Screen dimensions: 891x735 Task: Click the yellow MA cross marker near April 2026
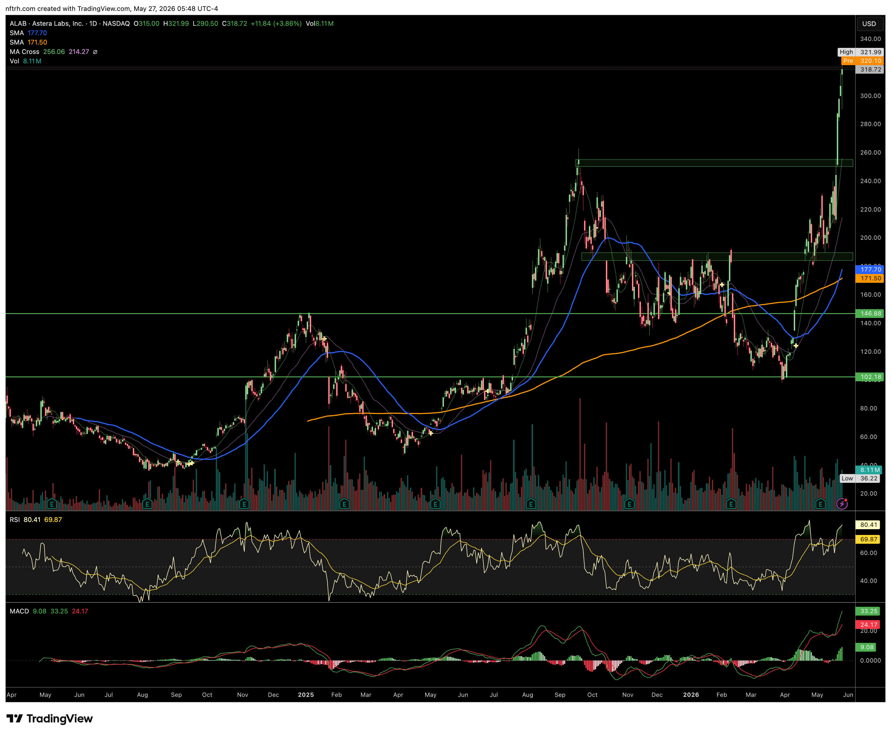click(x=796, y=346)
